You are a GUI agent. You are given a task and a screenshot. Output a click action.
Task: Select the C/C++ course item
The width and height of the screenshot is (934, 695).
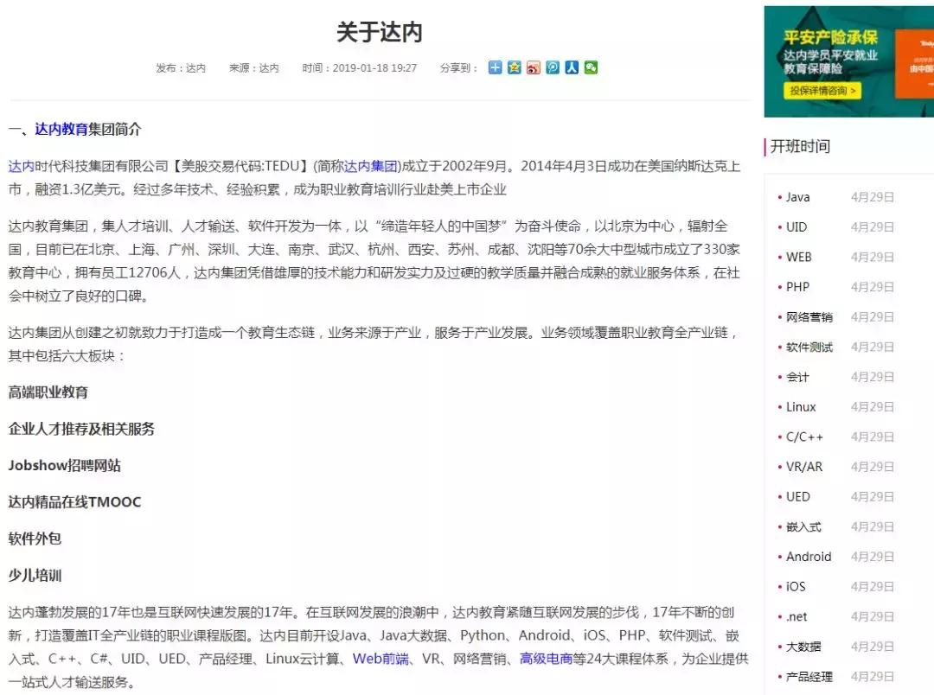pyautogui.click(x=803, y=437)
